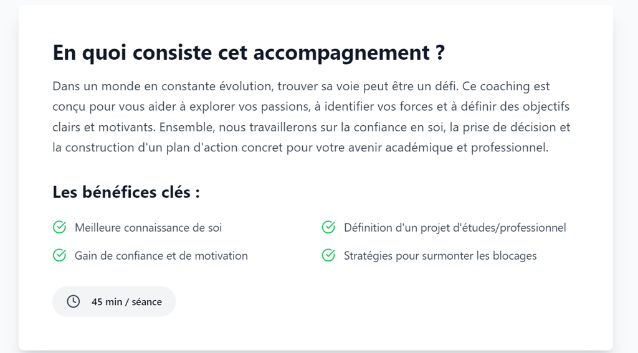The width and height of the screenshot is (638, 353).
Task: Click the "Les bénéfices clés :" subheading
Action: pyautogui.click(x=126, y=192)
